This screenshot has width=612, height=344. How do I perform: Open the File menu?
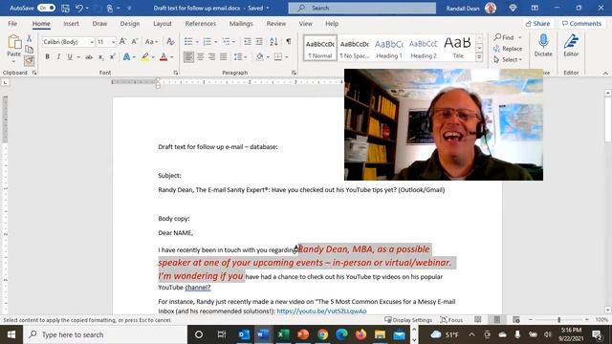[12, 23]
